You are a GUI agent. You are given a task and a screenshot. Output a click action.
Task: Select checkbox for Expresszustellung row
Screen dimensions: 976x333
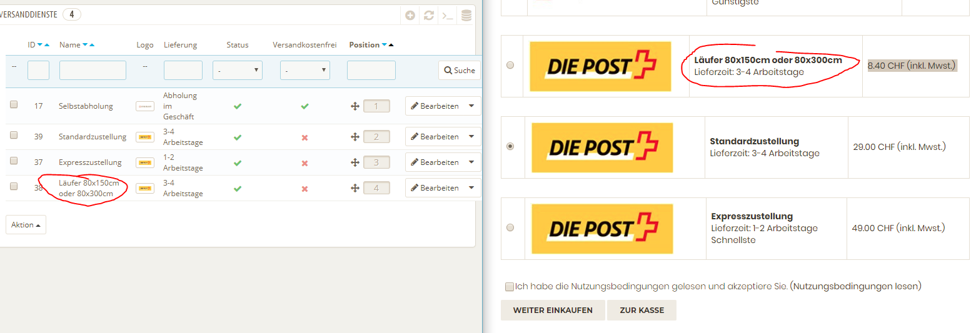pos(14,161)
